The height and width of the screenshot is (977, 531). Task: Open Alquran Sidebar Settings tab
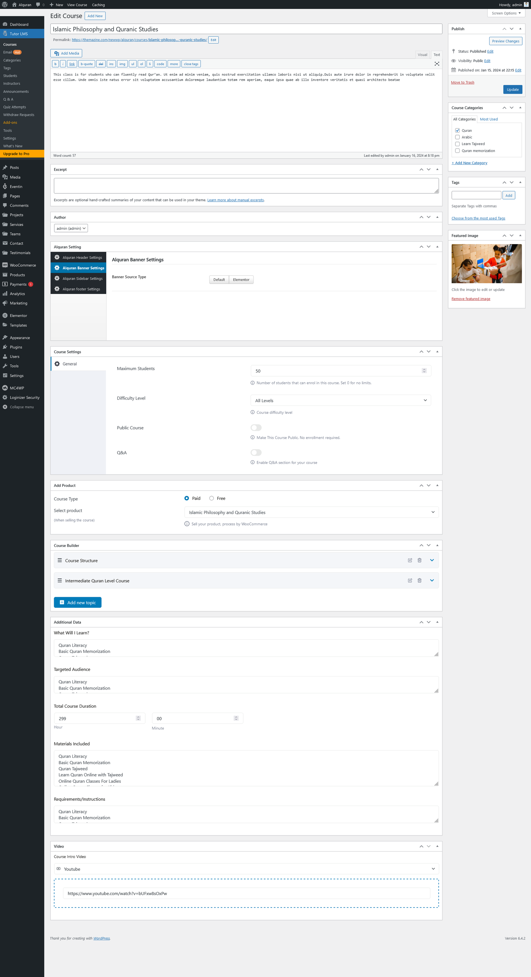78,278
